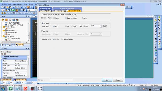Switch to the Trigger tab
Image resolution: width=162 pixels, height=91 pixels.
(x=65, y=11)
